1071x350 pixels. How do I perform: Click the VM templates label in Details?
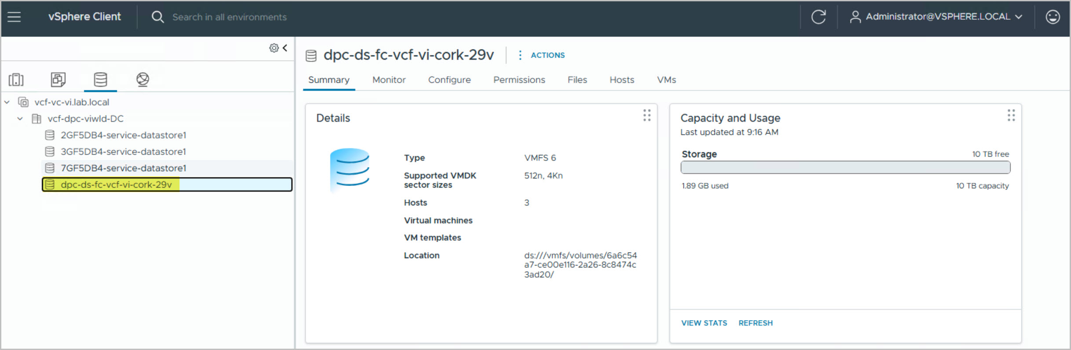point(433,238)
